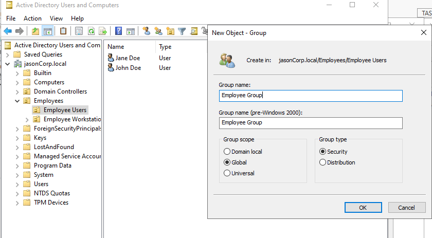Screen dimensions: 432x238
Task: Open the View menu
Action: [x=57, y=18]
